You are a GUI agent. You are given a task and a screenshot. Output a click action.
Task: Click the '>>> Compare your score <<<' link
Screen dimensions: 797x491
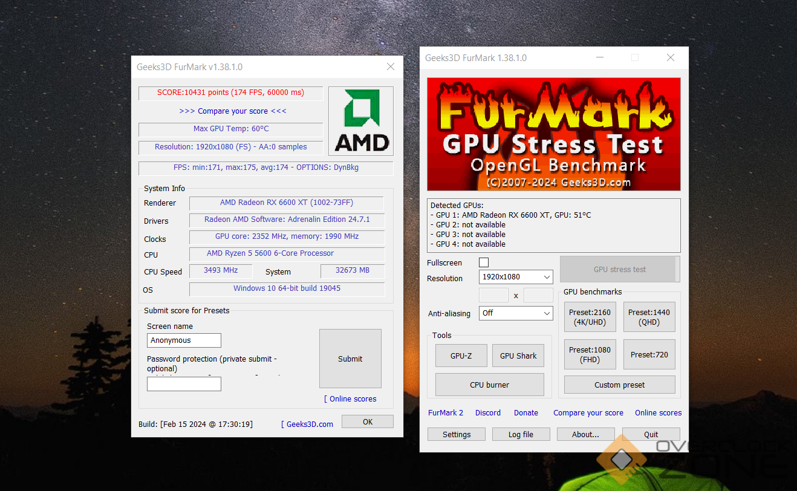233,111
